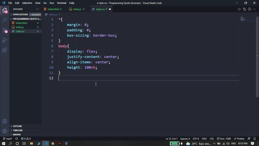This screenshot has width=259, height=146.
Task: Open the notifications bell in status bar
Action: tap(255, 139)
